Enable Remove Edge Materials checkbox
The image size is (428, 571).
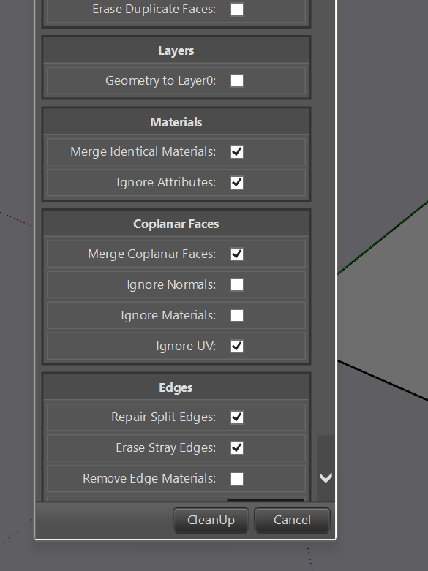pyautogui.click(x=237, y=478)
